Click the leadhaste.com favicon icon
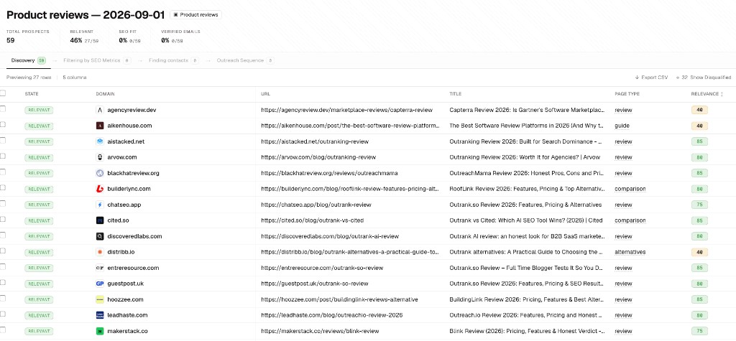The height and width of the screenshot is (341, 736). (x=99, y=315)
